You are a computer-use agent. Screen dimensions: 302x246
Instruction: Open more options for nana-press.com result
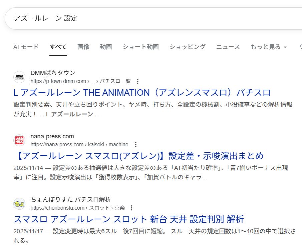pos(135,145)
